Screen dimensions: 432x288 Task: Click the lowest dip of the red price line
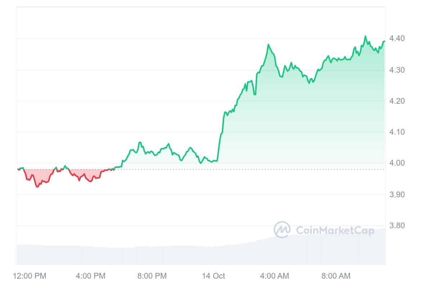tap(37, 187)
